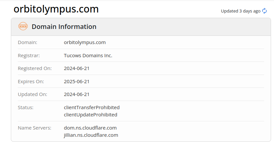Click the refresh icon beside Updated 3 days ago
274x145 pixels.
(264, 11)
